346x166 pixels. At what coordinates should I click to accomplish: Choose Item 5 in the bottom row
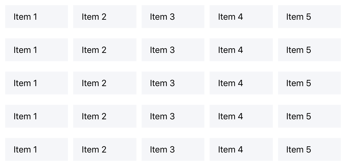click(309, 149)
